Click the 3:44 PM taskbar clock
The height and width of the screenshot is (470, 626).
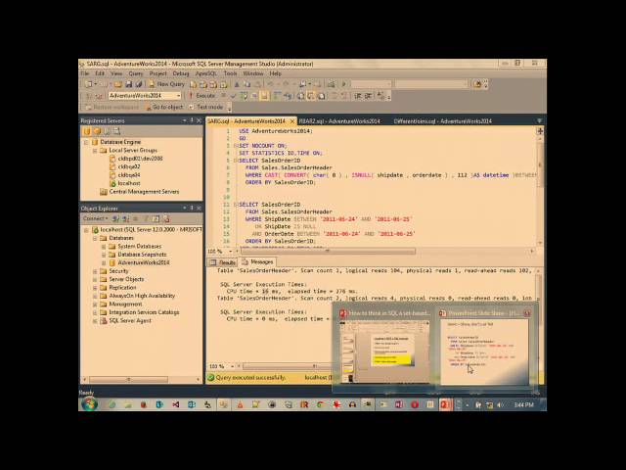524,405
